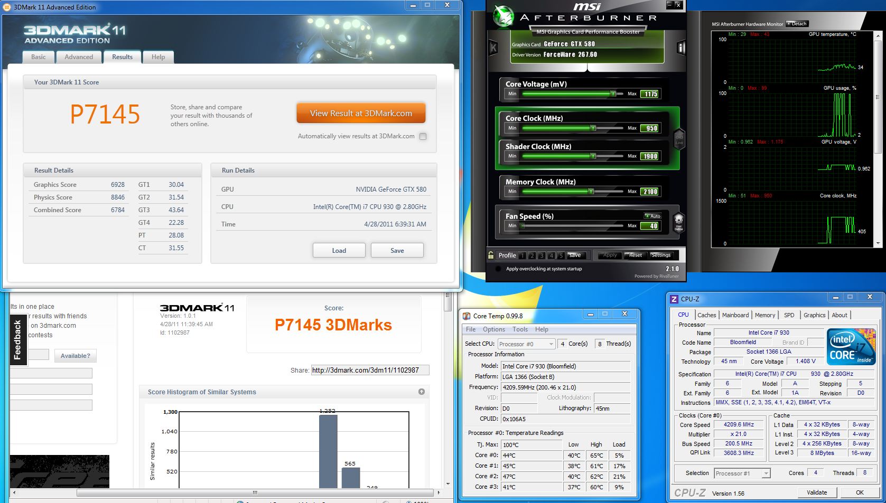The width and height of the screenshot is (886, 503).
Task: Open the Tools menu in Core Temp
Action: tap(520, 329)
